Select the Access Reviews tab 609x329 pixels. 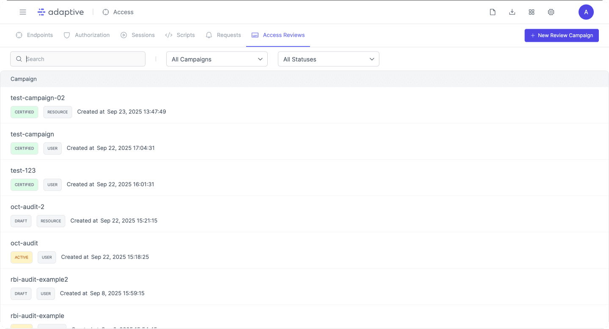coord(278,35)
